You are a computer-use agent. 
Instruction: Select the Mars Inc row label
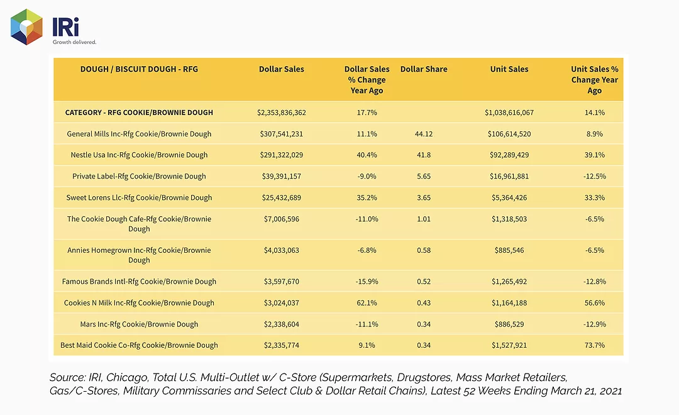(x=139, y=324)
